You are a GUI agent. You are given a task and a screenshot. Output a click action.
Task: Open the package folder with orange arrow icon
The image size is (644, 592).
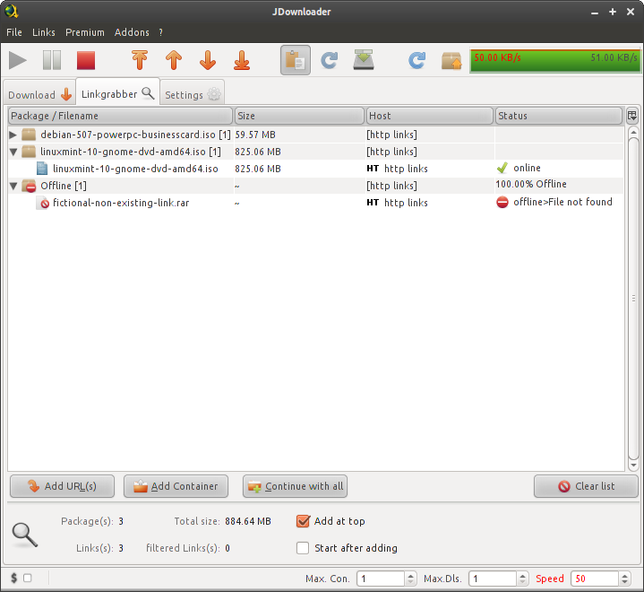[451, 60]
